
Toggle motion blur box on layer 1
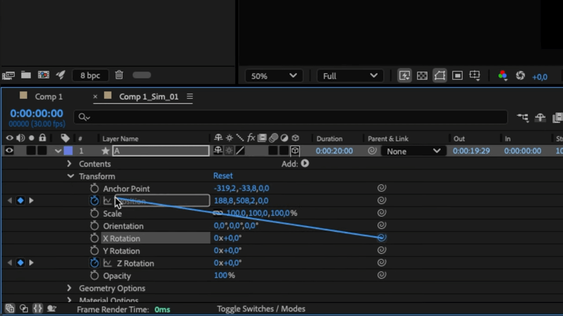(x=273, y=151)
